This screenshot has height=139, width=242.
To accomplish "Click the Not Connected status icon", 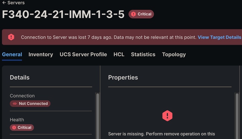I will pos(14,104).
